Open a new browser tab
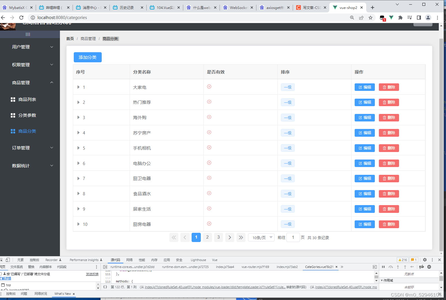Image resolution: width=446 pixels, height=300 pixels. 373,7
